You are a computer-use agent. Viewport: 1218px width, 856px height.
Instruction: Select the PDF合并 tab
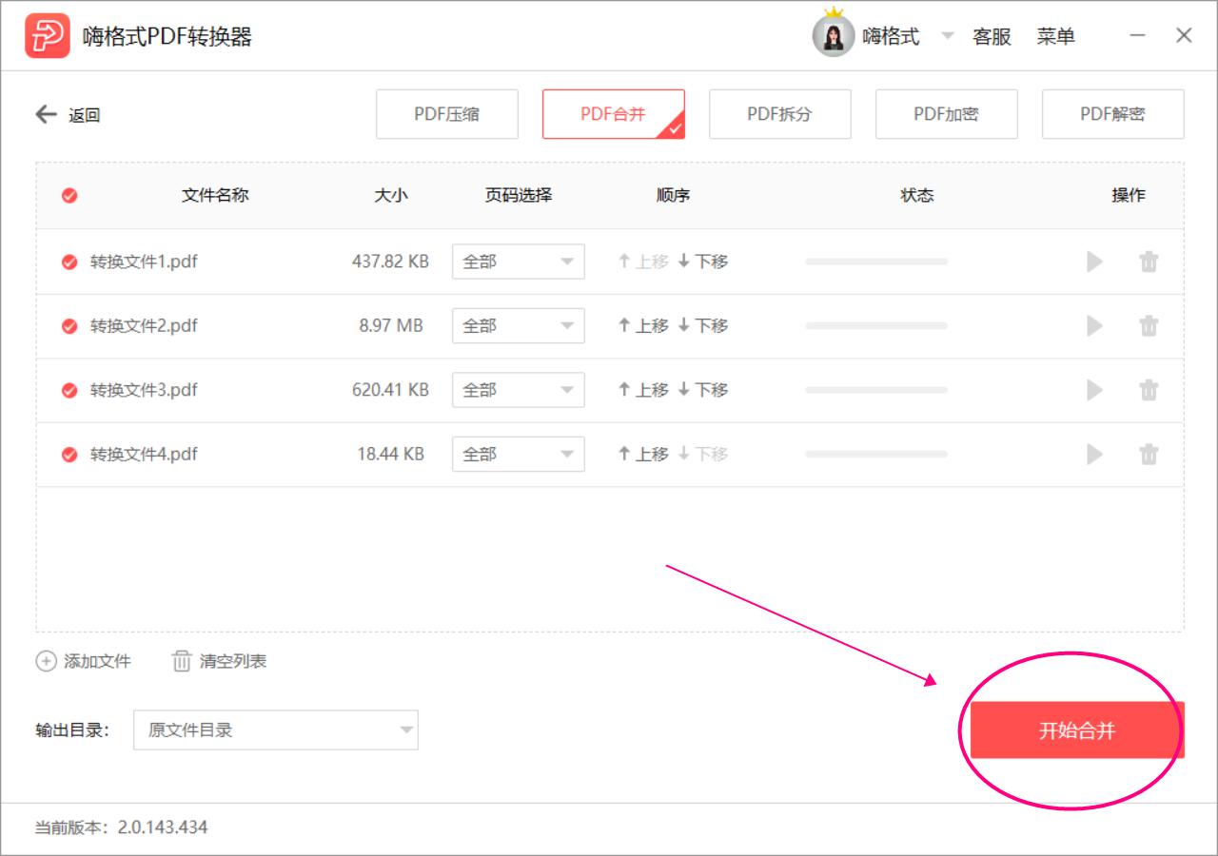click(614, 114)
